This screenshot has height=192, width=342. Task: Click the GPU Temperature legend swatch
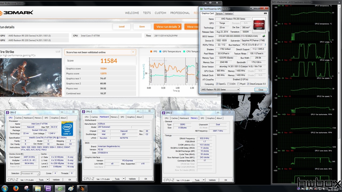point(161,51)
